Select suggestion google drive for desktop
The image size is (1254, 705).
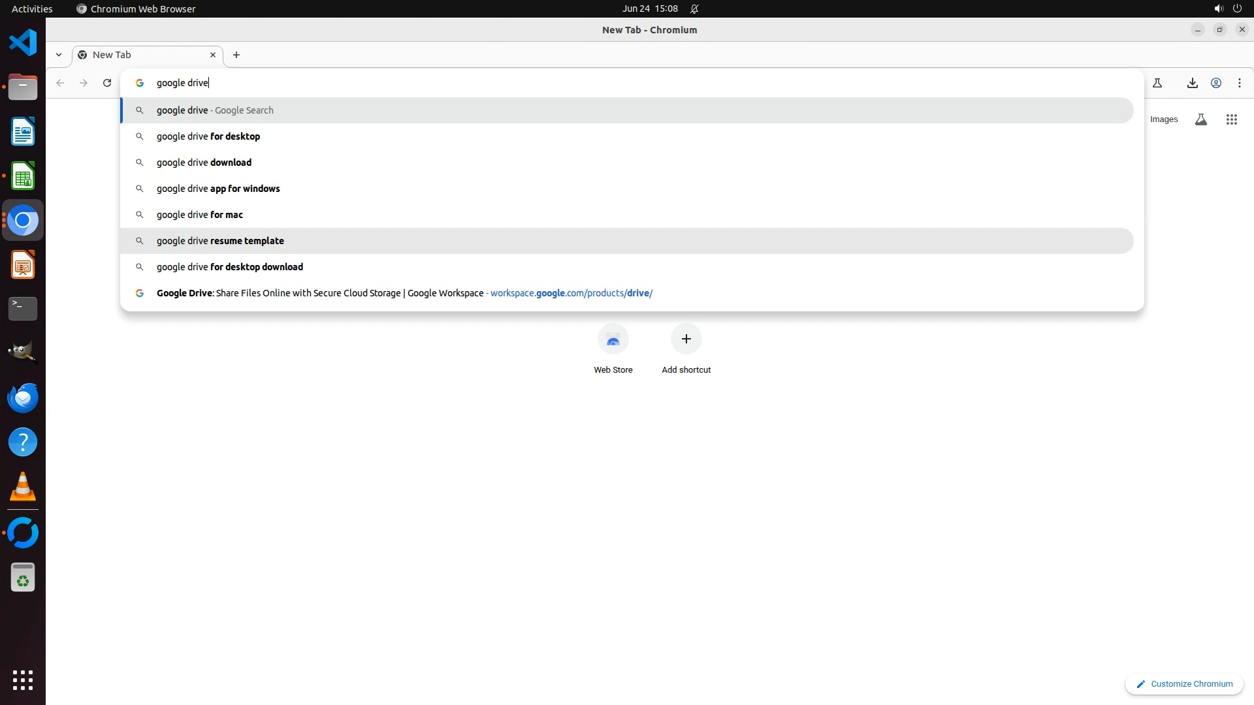208,136
